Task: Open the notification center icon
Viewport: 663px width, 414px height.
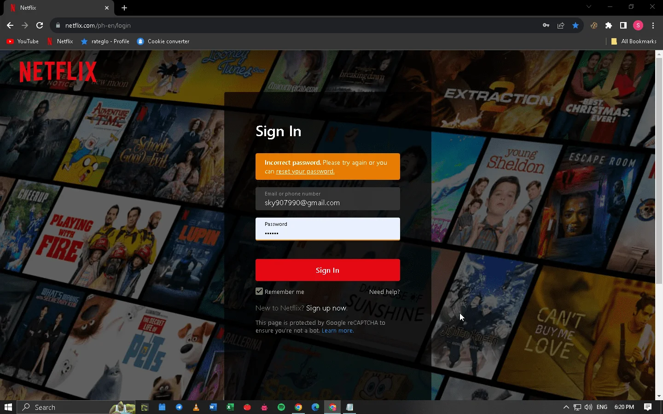Action: (x=648, y=407)
